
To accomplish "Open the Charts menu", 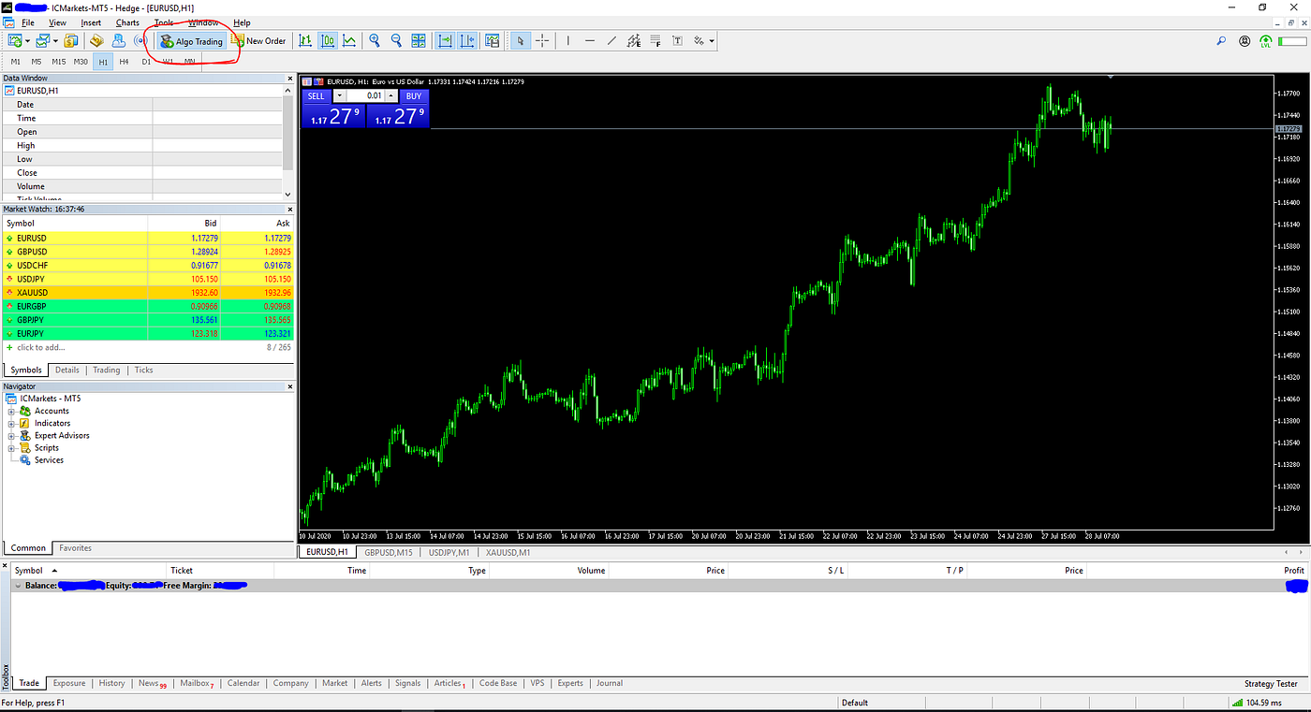I will tap(127, 22).
